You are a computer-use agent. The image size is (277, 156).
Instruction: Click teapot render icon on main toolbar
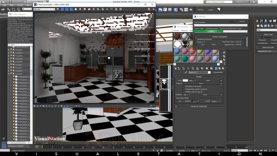(191, 10)
